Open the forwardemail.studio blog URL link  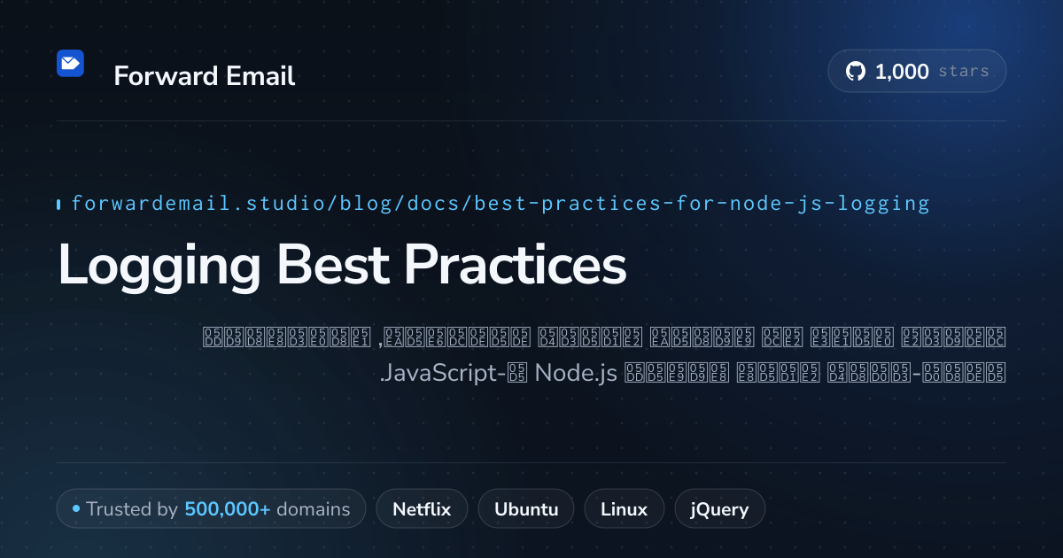(x=500, y=204)
